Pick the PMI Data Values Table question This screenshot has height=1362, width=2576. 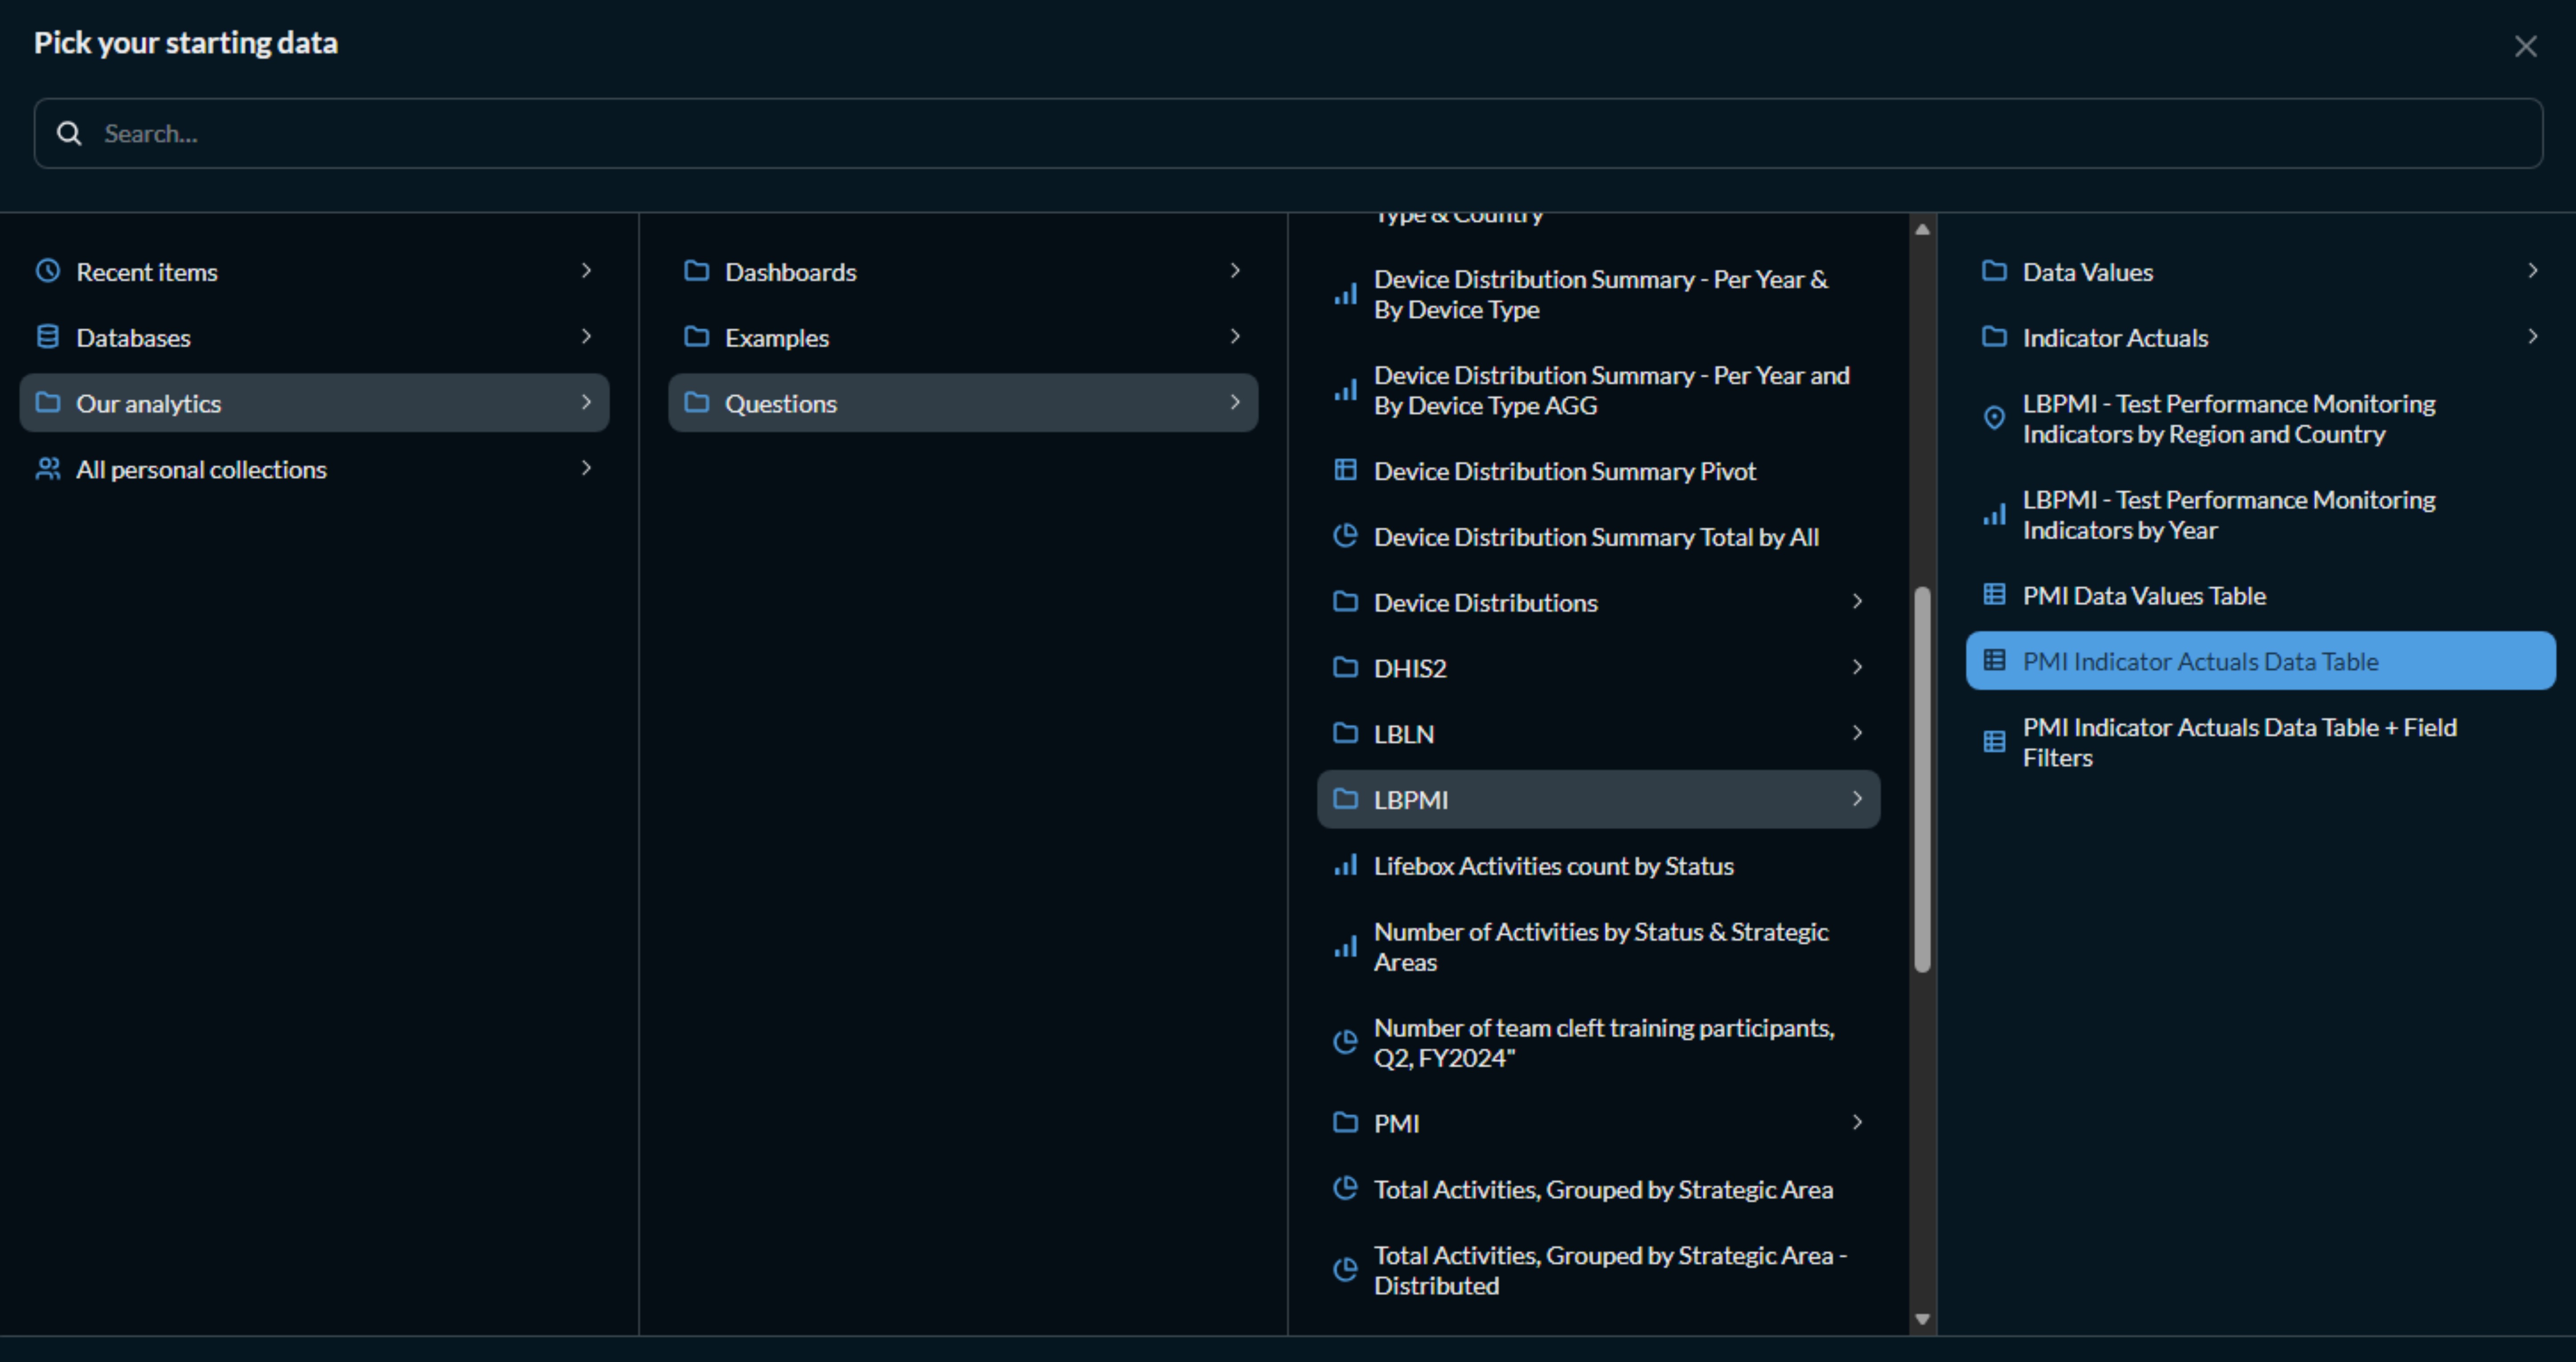click(2260, 595)
